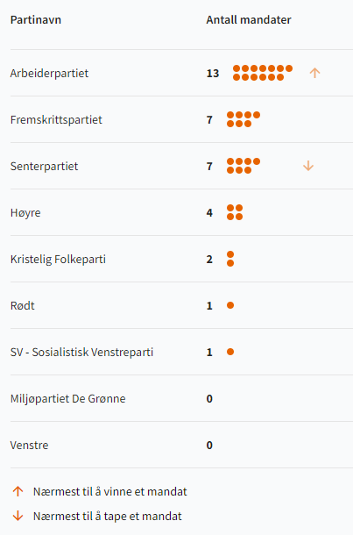Select the Antall mandater column header
Viewport: 353px width, 535px height.
(x=249, y=20)
